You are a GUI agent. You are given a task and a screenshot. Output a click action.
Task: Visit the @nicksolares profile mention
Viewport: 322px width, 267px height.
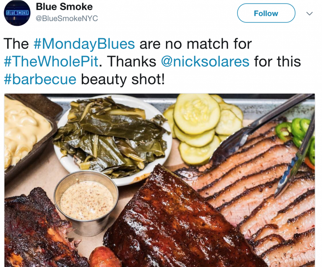point(205,61)
